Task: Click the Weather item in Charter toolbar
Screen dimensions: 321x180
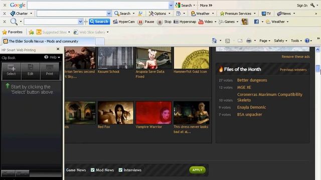Action: point(200,13)
